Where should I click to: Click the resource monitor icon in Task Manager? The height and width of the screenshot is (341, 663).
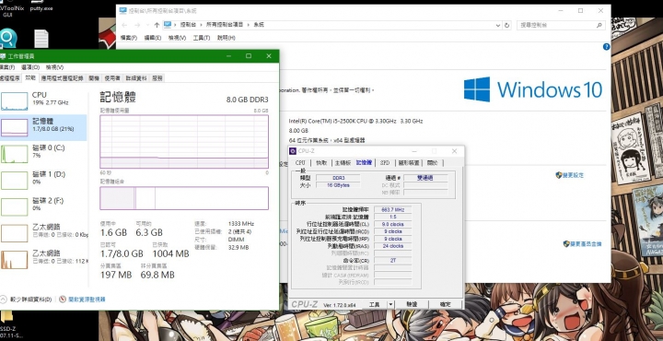click(63, 300)
